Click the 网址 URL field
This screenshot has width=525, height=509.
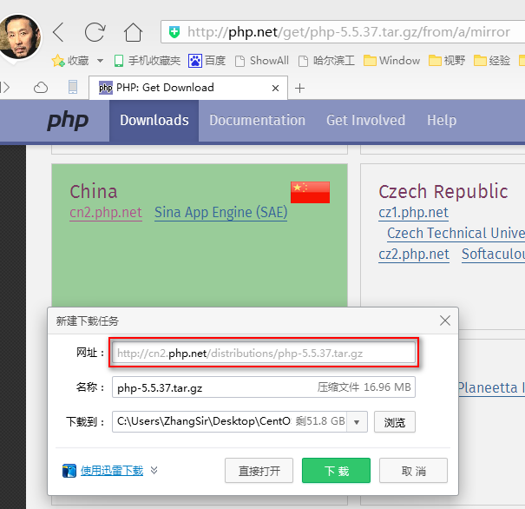click(264, 353)
